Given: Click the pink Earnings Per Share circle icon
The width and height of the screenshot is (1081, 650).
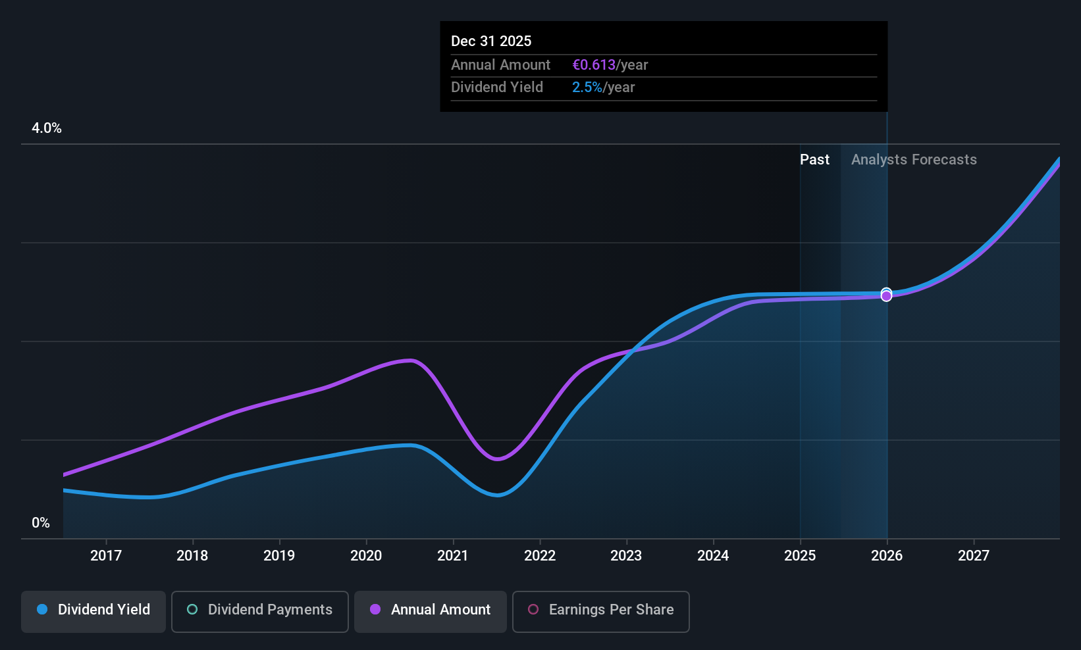Looking at the screenshot, I should (x=533, y=609).
